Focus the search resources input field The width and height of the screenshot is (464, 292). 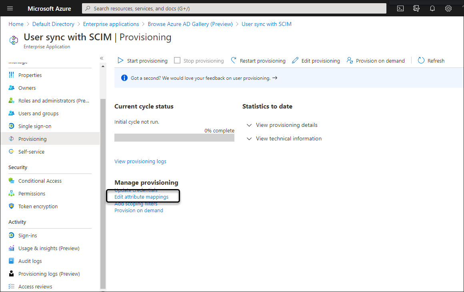[x=234, y=8]
